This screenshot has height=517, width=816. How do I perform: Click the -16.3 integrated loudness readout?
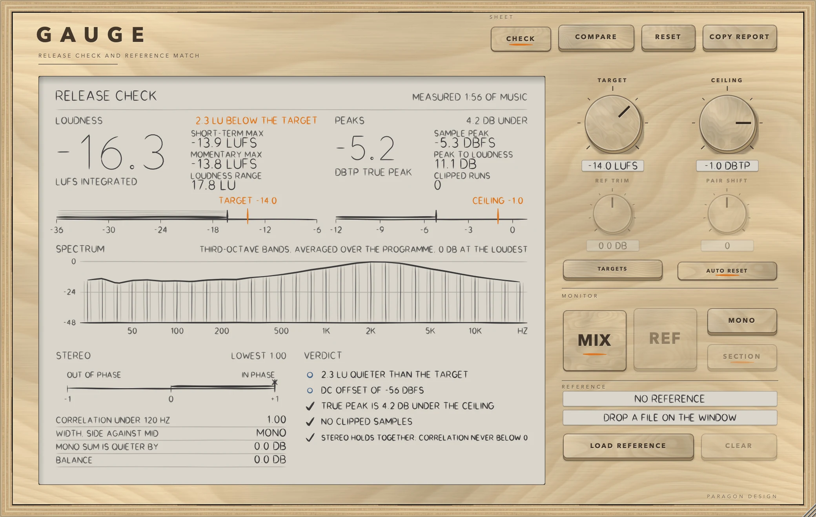111,152
